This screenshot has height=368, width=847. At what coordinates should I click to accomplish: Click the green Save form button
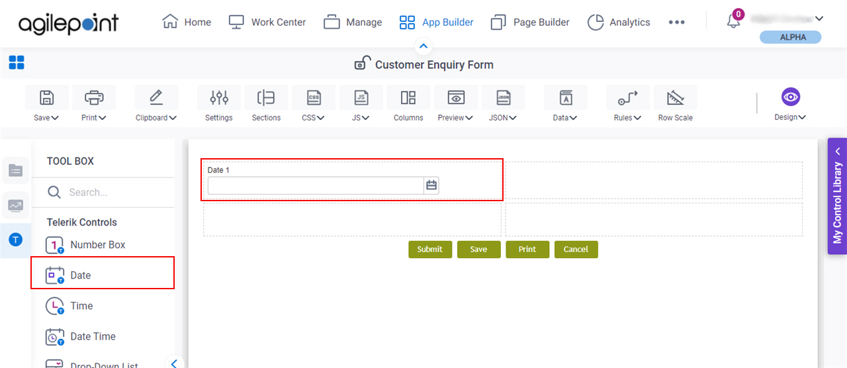click(478, 250)
